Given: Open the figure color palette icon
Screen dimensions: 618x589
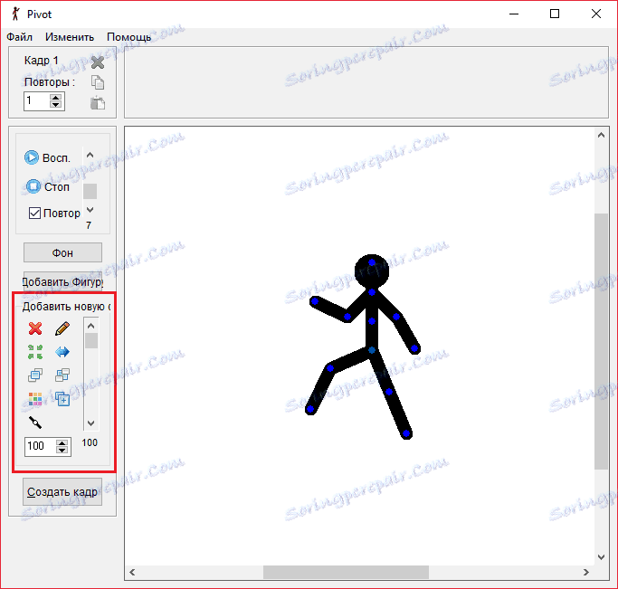Looking at the screenshot, I should [35, 399].
